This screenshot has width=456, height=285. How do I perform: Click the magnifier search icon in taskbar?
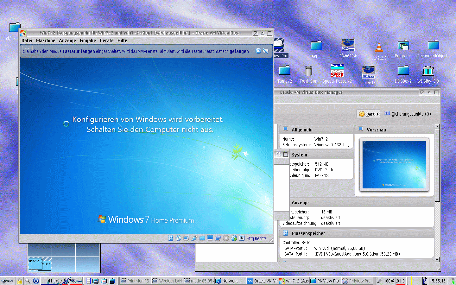pyautogui.click(x=28, y=281)
